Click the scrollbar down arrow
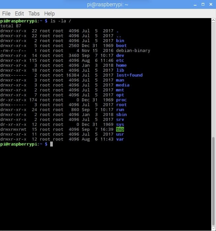Image resolution: width=216 pixels, height=231 pixels. coord(213,228)
